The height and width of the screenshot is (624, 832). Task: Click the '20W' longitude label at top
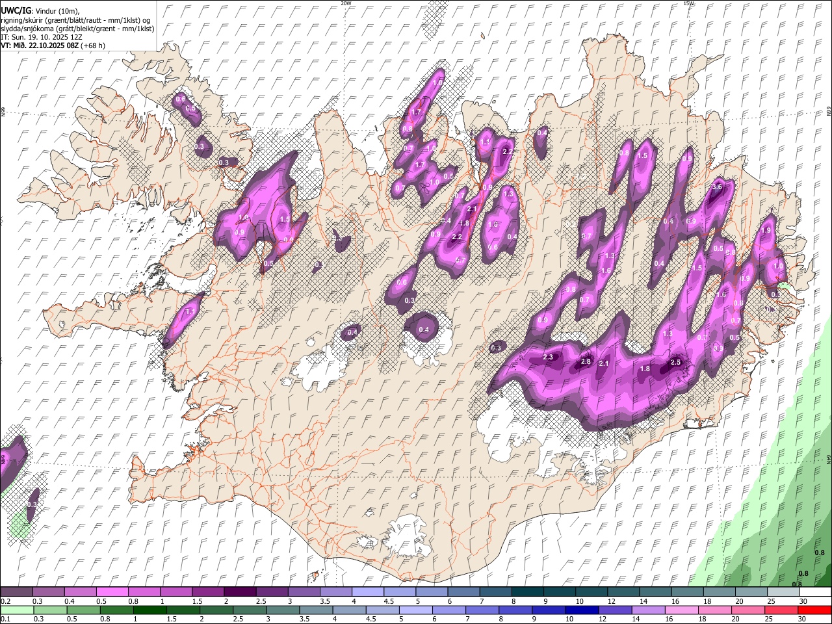[x=345, y=3]
